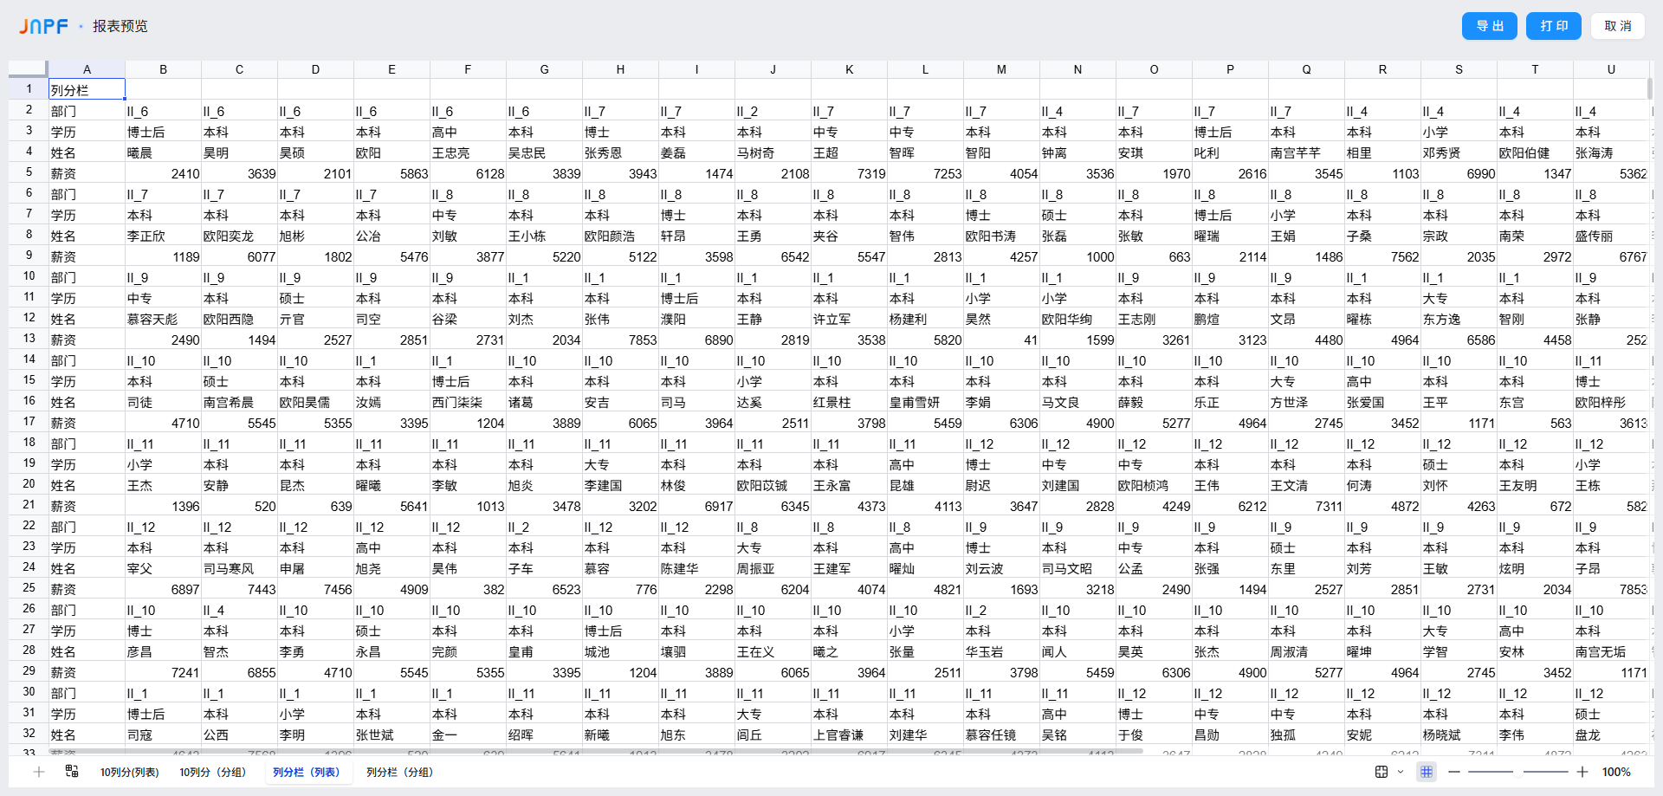Click the 薪资 label in row 5

(x=87, y=173)
